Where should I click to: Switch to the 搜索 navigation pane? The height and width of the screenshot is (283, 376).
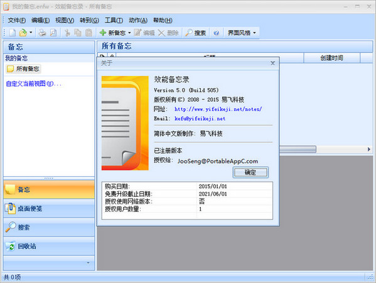pyautogui.click(x=49, y=227)
